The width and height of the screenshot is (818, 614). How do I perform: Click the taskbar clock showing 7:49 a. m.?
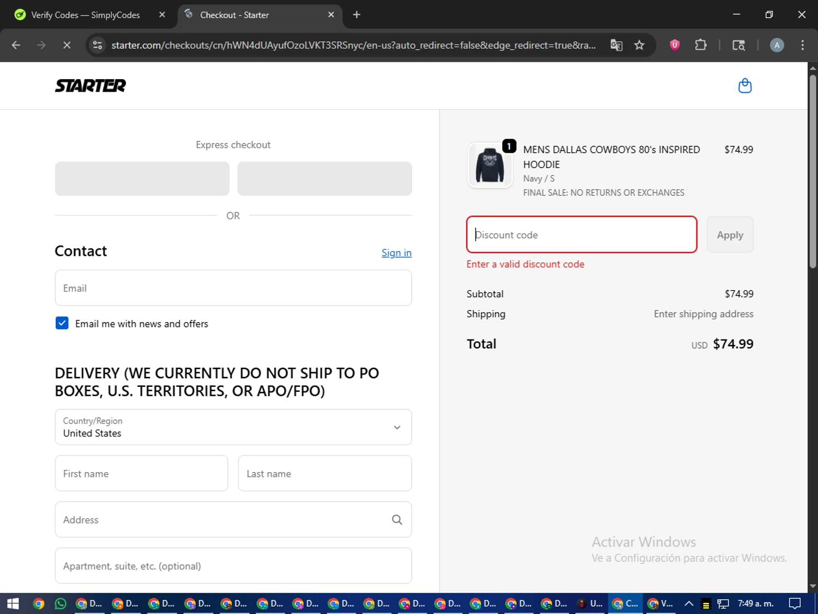coord(755,604)
